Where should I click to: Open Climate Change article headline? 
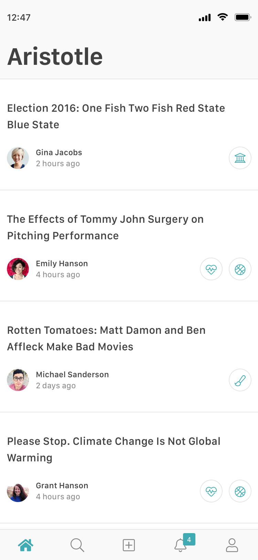coord(114,449)
